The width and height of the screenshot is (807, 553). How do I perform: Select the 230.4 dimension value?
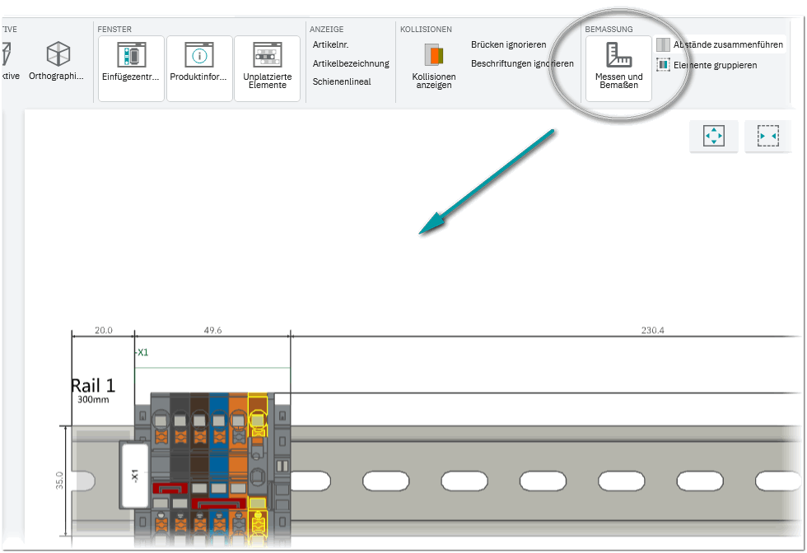tap(652, 330)
